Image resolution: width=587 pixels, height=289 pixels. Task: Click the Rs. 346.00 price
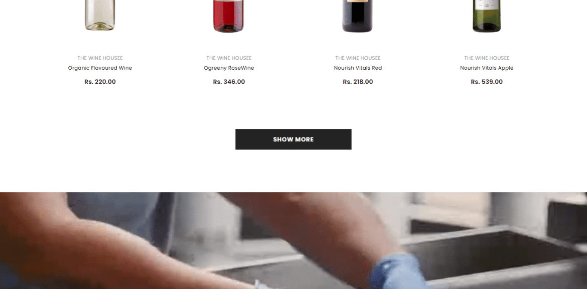pos(229,82)
